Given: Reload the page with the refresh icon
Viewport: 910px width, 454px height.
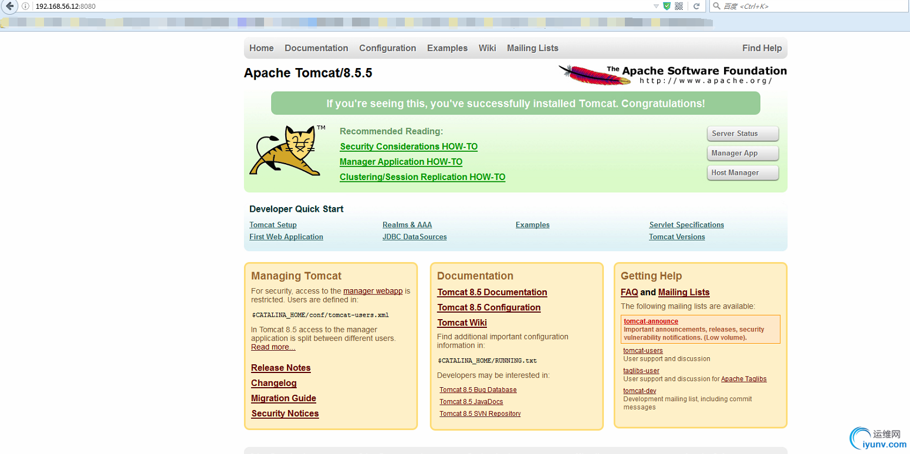Looking at the screenshot, I should pyautogui.click(x=696, y=6).
